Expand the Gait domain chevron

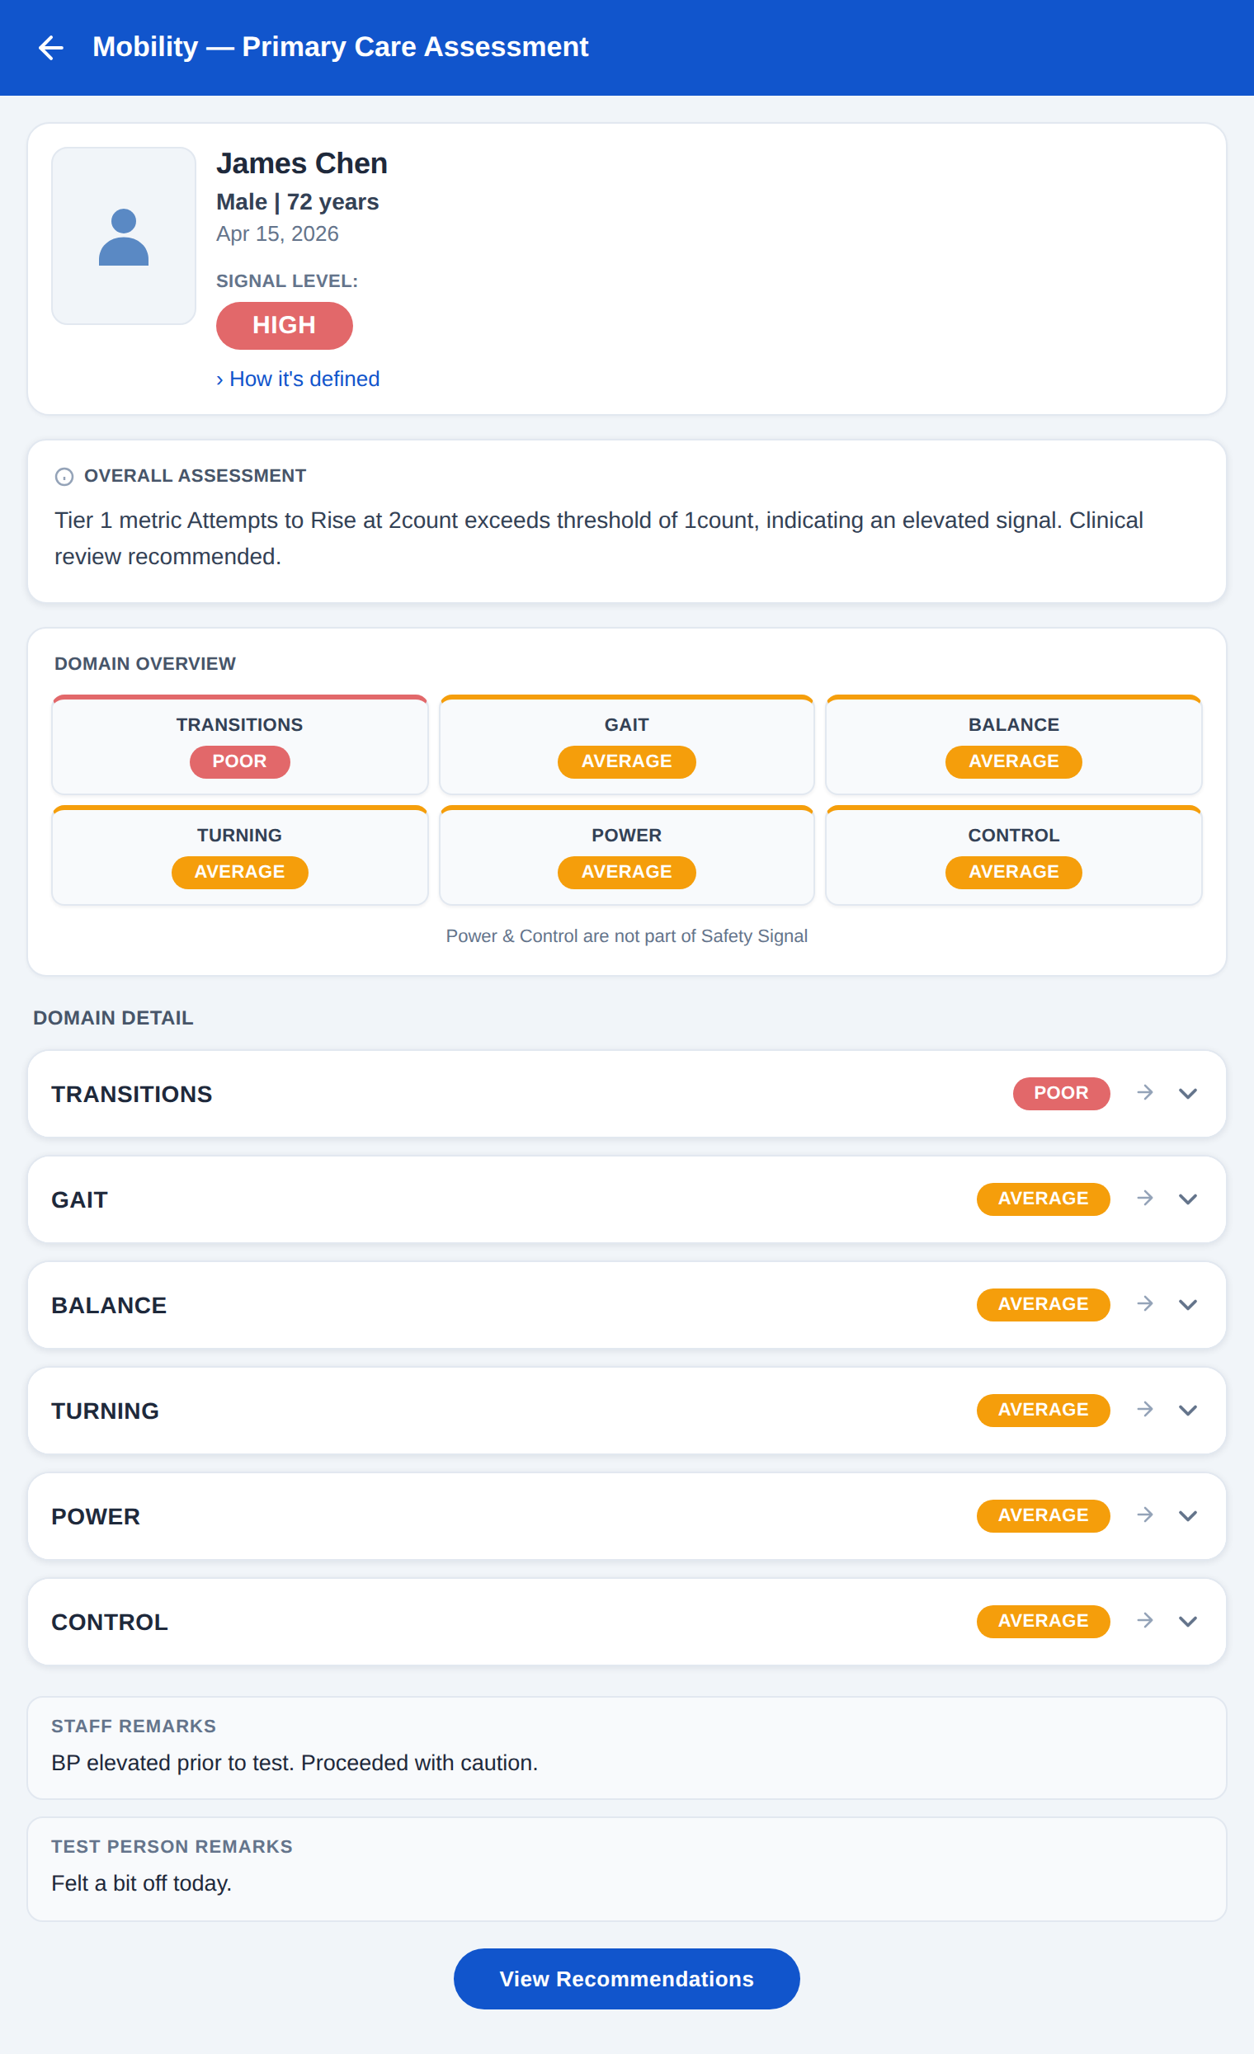[1188, 1199]
